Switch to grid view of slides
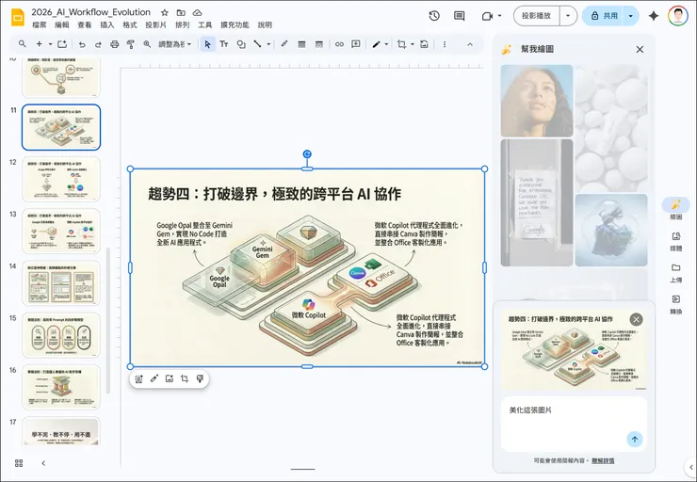 coord(19,463)
